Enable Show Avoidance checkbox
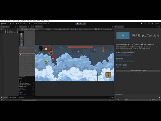The image size is (161, 121). (33, 90)
